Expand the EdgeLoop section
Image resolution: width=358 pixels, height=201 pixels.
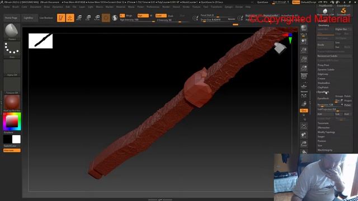pos(323,74)
